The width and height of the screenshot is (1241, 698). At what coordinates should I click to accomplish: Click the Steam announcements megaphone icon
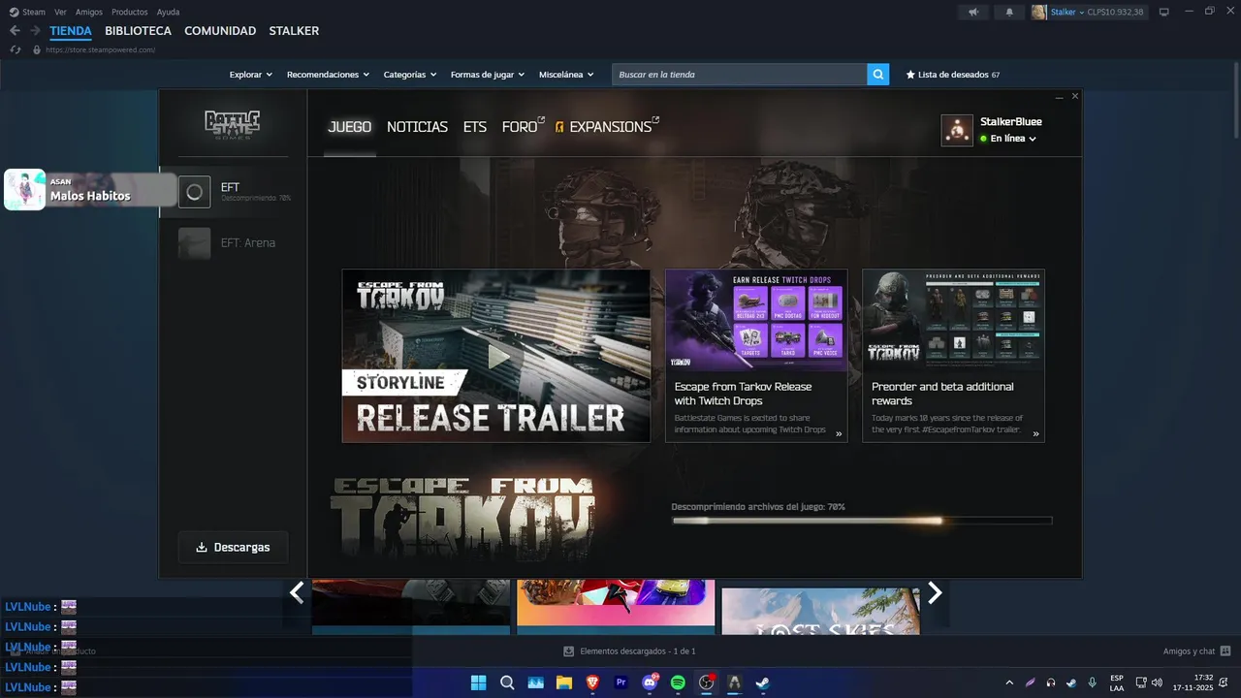click(x=973, y=12)
